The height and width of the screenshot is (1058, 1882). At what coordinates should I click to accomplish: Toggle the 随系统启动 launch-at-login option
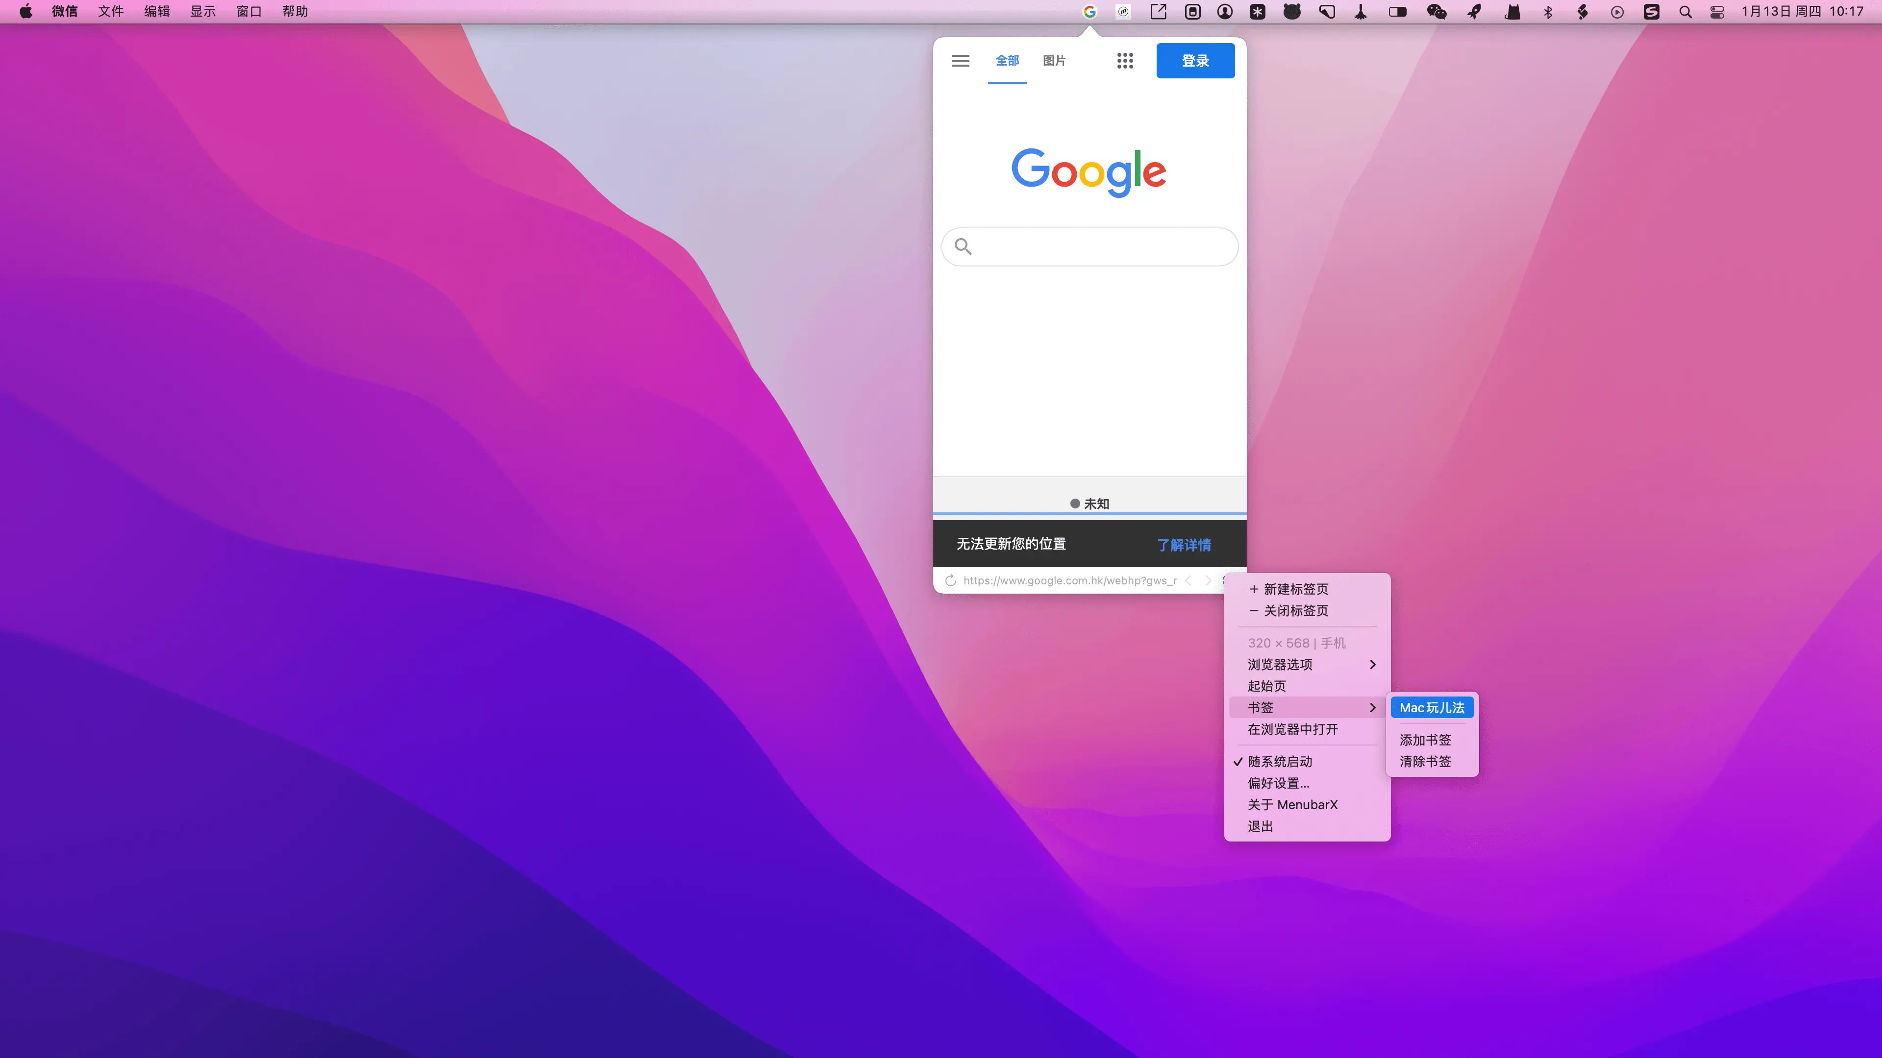(1307, 762)
